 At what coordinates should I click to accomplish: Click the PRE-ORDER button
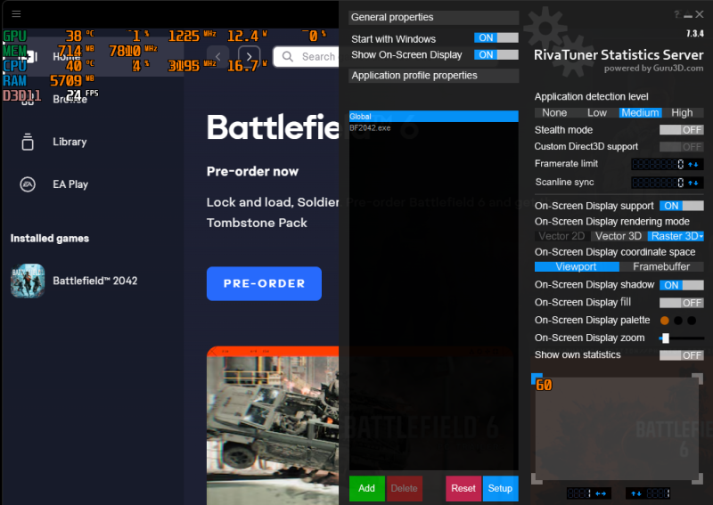coord(264,283)
